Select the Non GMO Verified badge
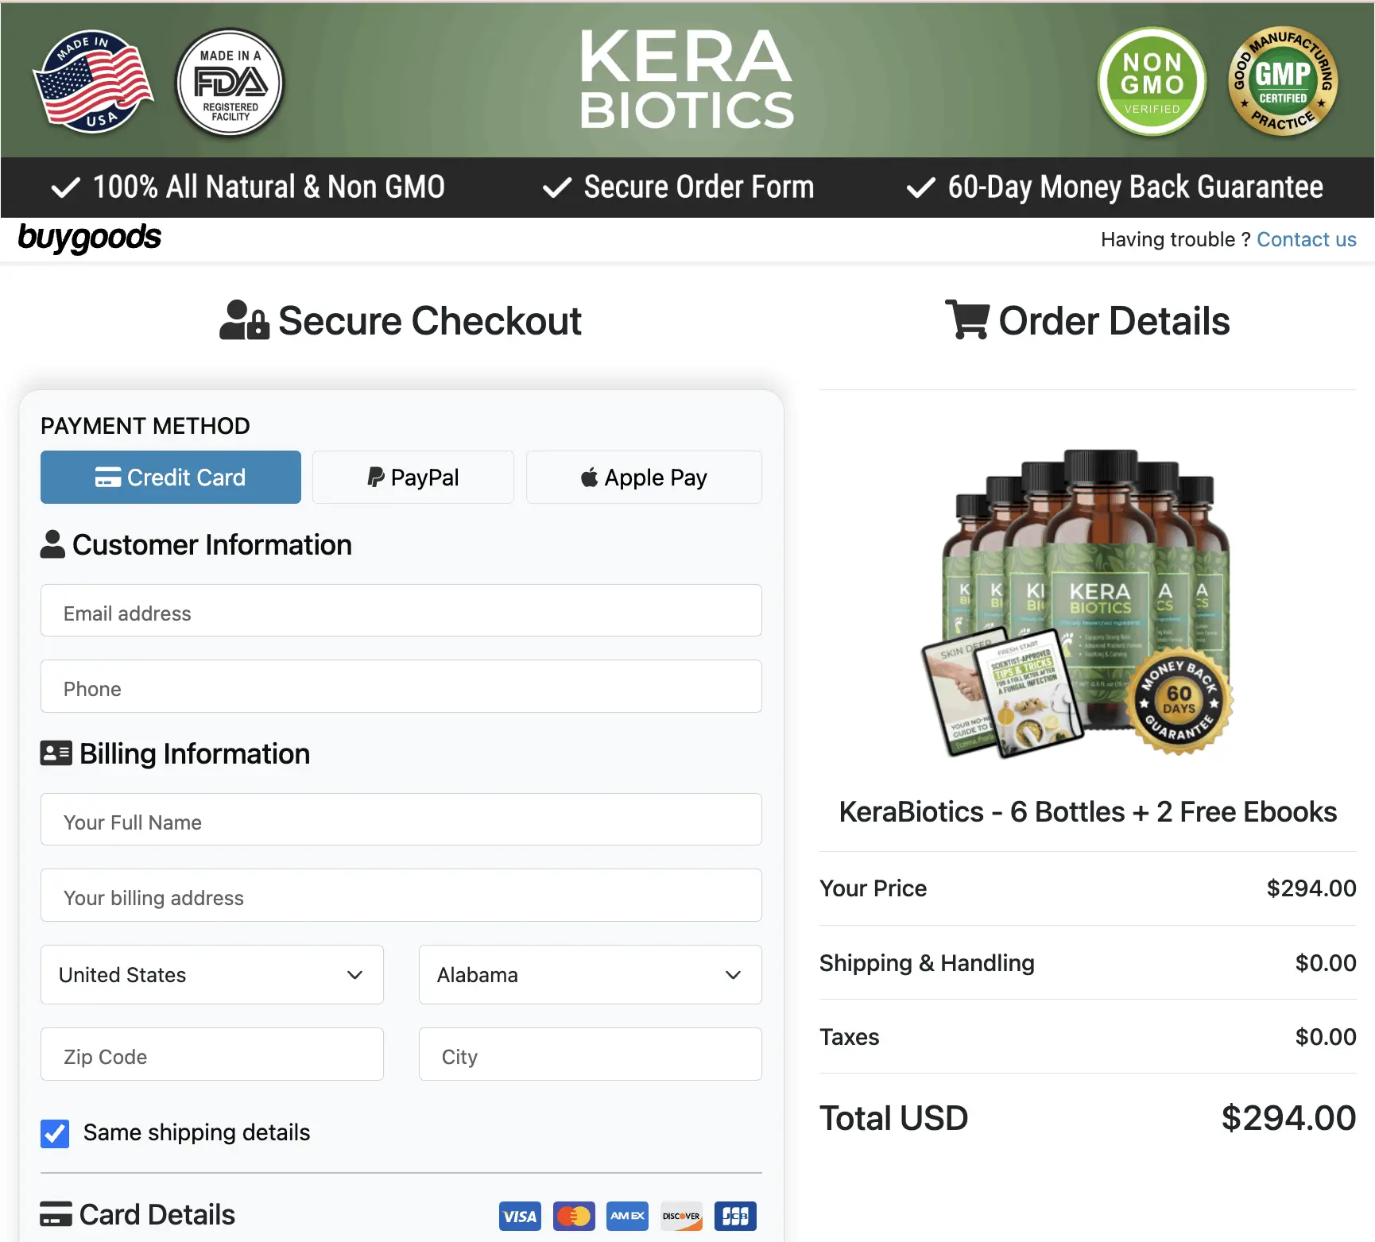The height and width of the screenshot is (1242, 1375). (x=1152, y=82)
